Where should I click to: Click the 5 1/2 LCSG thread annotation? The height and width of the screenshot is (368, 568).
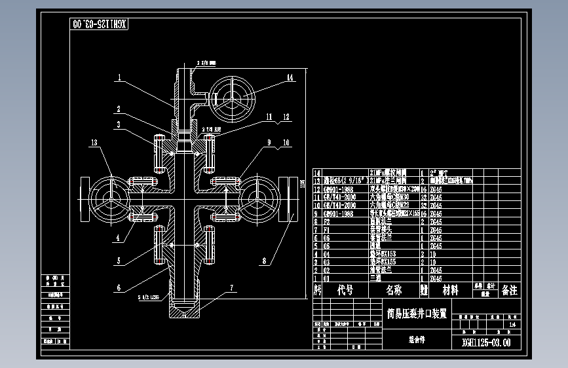tap(148, 297)
